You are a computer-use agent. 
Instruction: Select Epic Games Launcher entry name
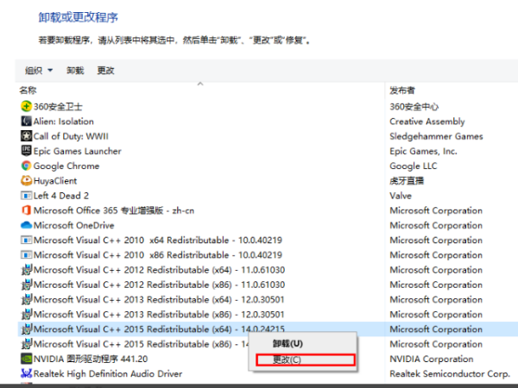(78, 151)
